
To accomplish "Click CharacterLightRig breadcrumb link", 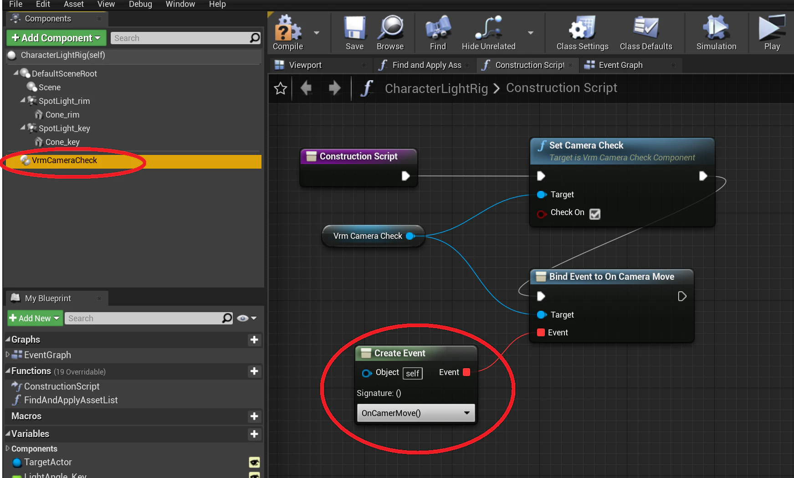I will pos(436,88).
